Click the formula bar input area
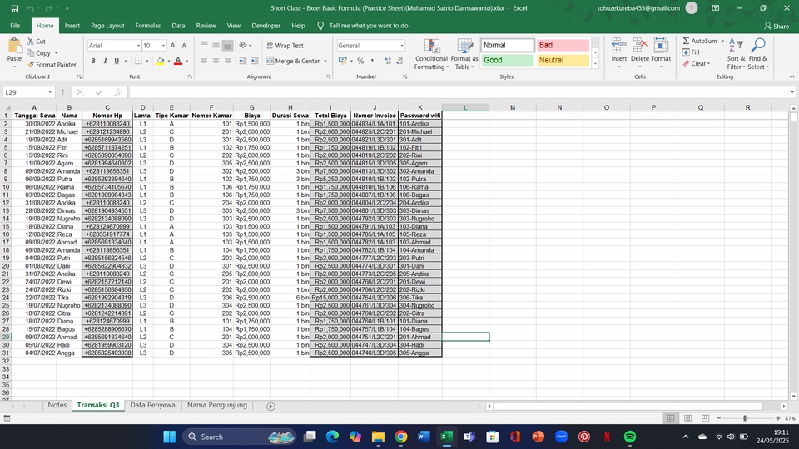This screenshot has width=799, height=449. (459, 92)
